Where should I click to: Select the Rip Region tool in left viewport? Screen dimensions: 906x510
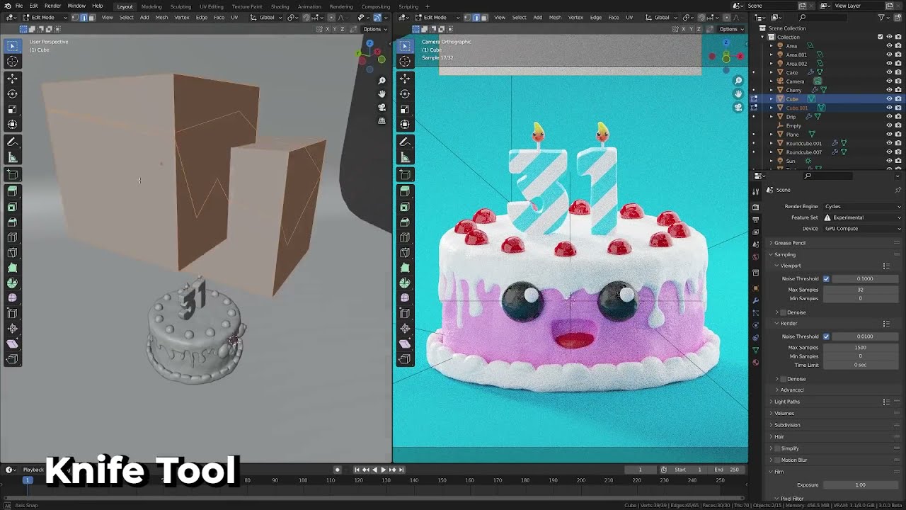pyautogui.click(x=12, y=360)
